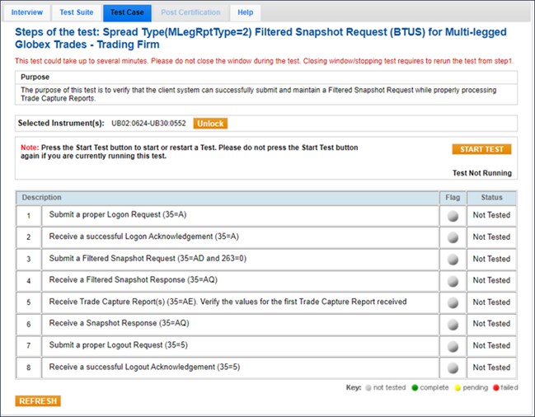This screenshot has height=417, width=535.
Task: Click flag icon for Logout Acknowledgement step
Action: pos(452,368)
